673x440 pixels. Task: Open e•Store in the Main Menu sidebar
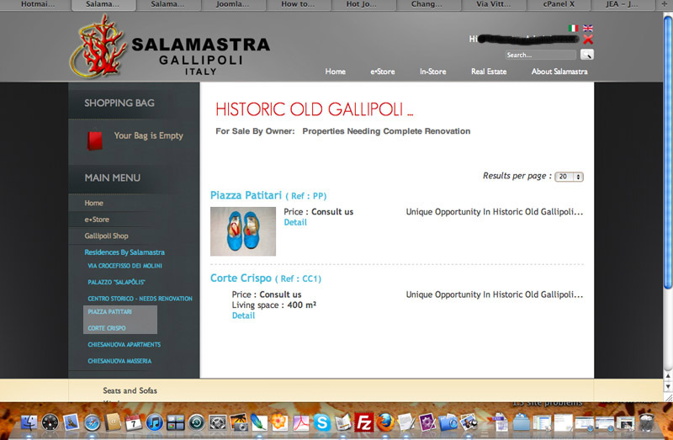(x=97, y=220)
